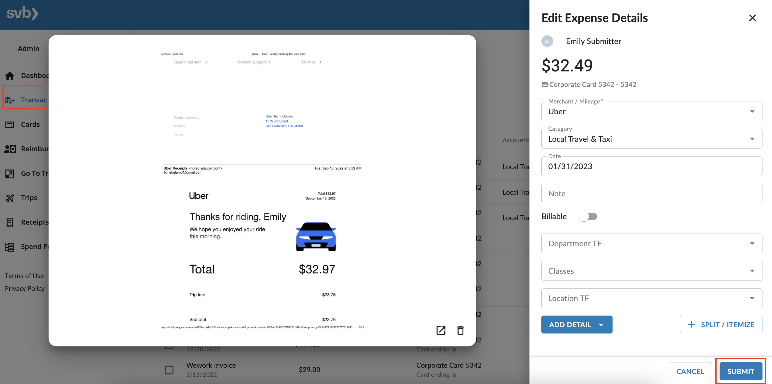The width and height of the screenshot is (772, 384).
Task: Click the Admin label in sidebar
Action: (x=29, y=49)
